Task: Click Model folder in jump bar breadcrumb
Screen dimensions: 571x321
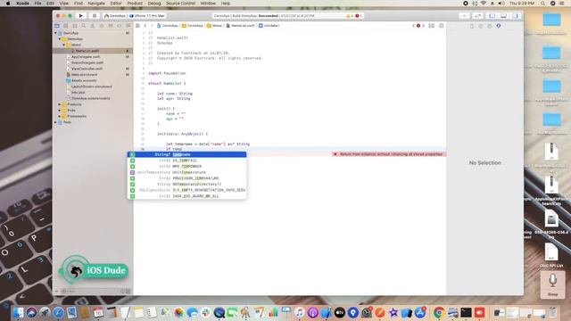Action: click(214, 26)
